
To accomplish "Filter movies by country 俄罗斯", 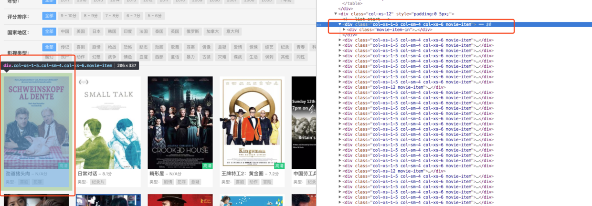I will pyautogui.click(x=192, y=31).
